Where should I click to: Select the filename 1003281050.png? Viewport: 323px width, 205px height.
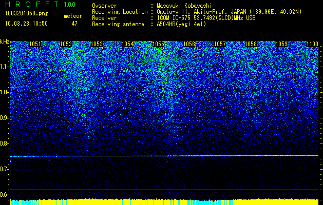coord(27,14)
